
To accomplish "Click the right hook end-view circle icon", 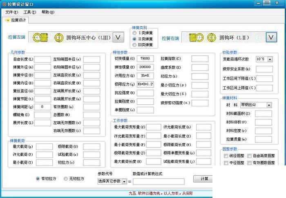I will 212,37.
